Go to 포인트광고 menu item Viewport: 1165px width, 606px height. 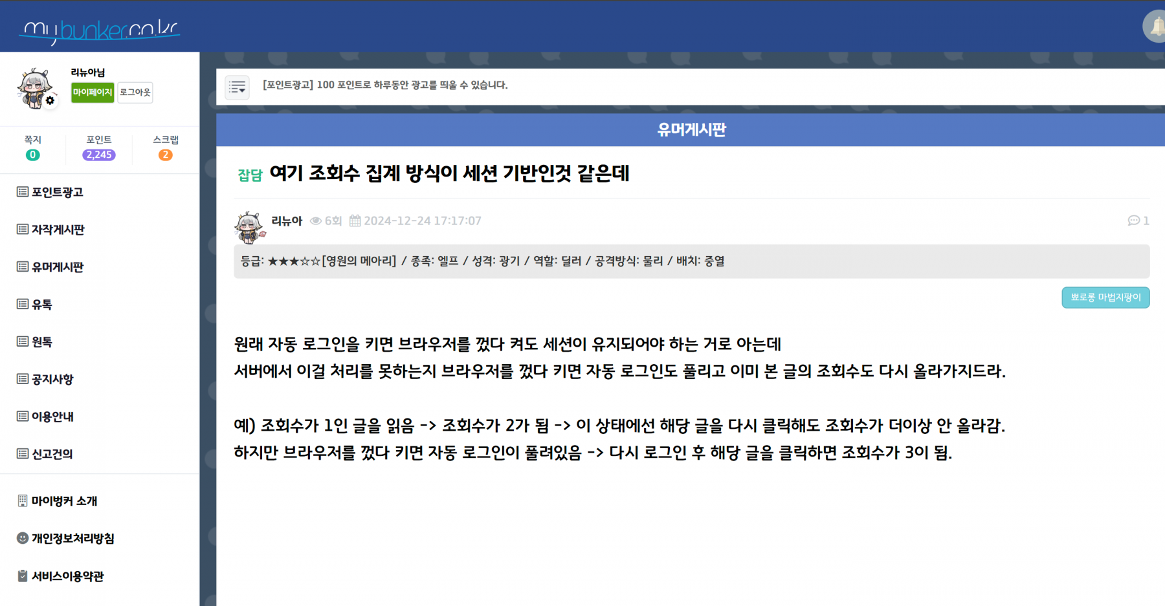click(x=57, y=192)
